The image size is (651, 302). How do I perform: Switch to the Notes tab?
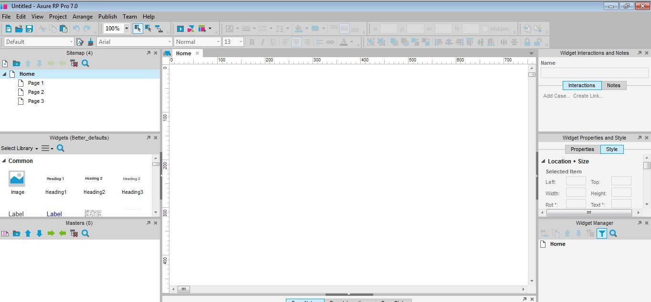coord(614,85)
